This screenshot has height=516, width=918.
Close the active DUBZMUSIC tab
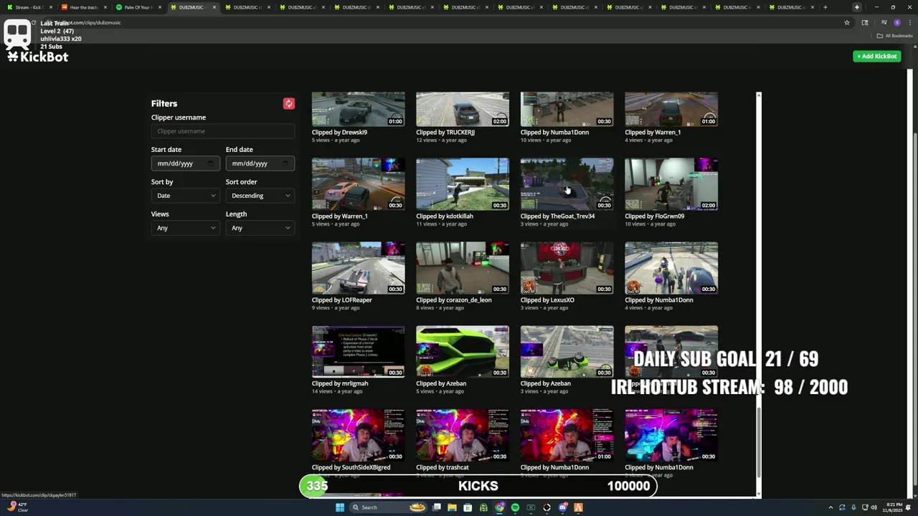[214, 7]
